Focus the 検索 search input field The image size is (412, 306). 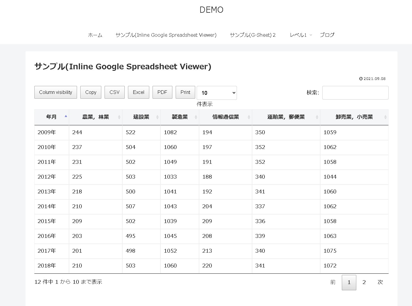coord(355,93)
